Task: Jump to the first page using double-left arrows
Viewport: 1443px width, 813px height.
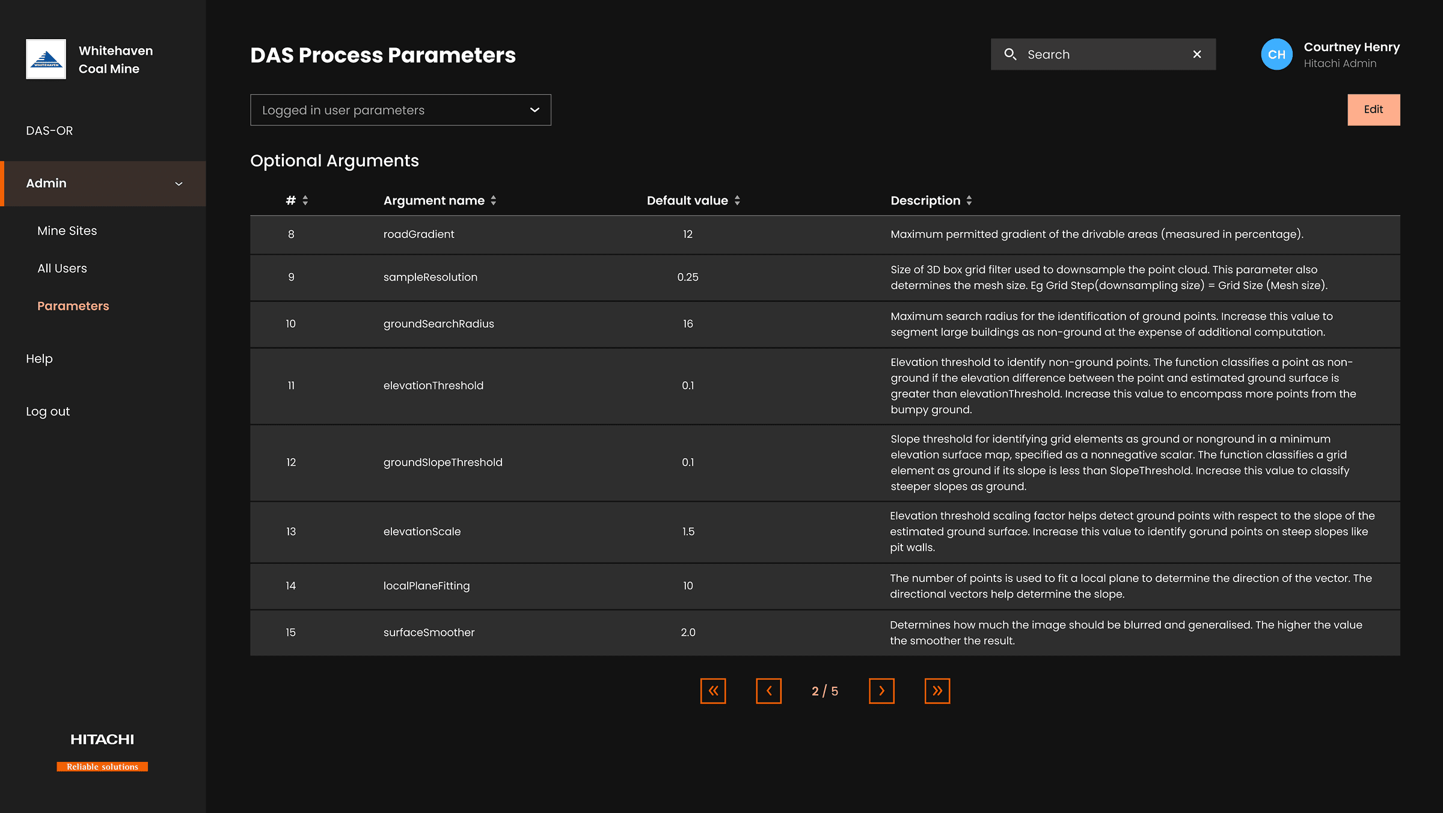Action: tap(713, 691)
